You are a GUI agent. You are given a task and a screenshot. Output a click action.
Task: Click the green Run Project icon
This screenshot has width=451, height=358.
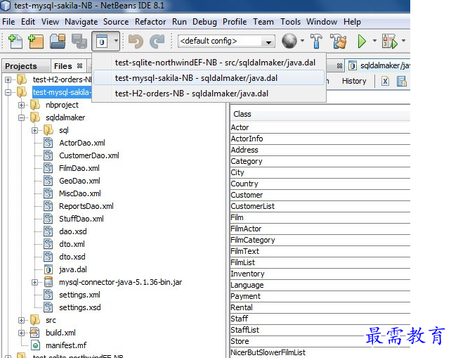pyautogui.click(x=362, y=41)
